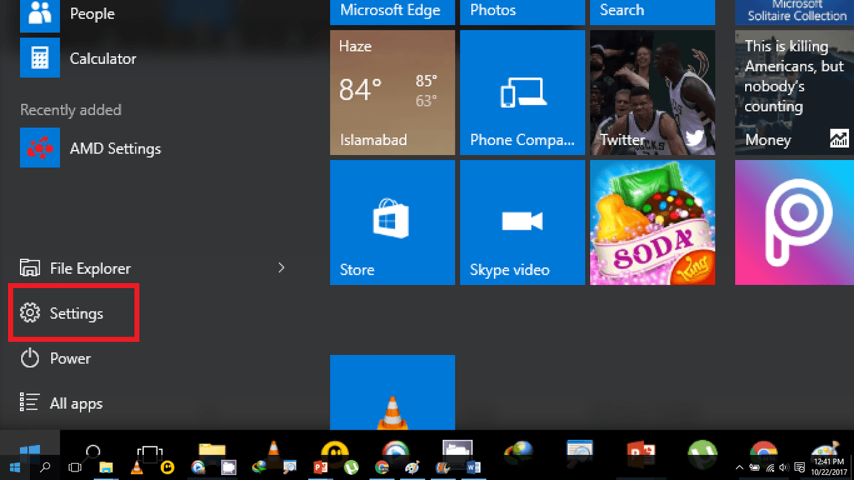The height and width of the screenshot is (480, 854).
Task: Click the volume icon in the system tray
Action: (784, 467)
